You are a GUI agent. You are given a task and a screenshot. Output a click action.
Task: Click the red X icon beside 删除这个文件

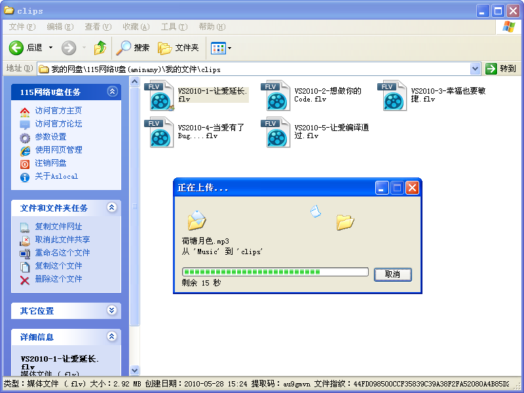(x=25, y=280)
